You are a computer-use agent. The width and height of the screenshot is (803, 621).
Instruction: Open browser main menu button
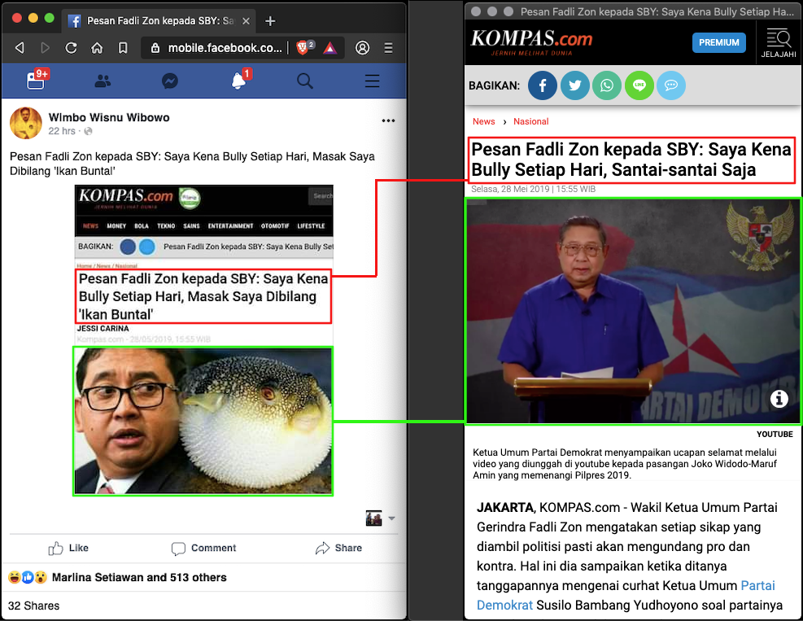[389, 48]
